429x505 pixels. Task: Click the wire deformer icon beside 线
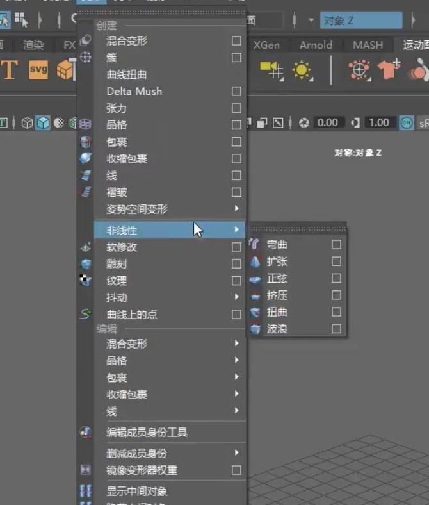pyautogui.click(x=86, y=175)
